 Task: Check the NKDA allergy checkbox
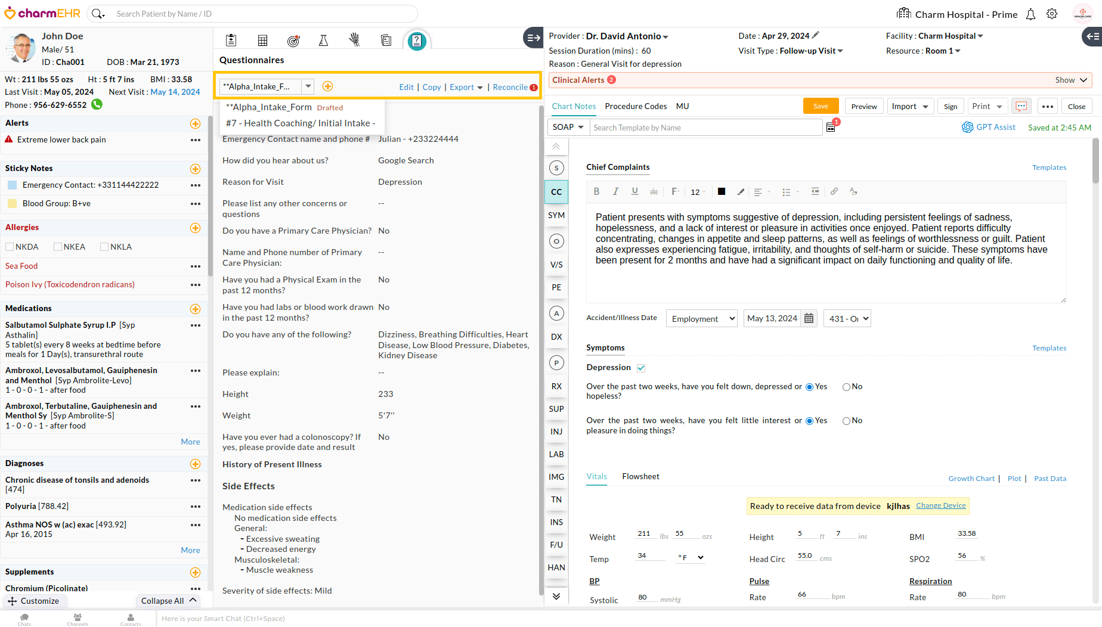coord(10,247)
